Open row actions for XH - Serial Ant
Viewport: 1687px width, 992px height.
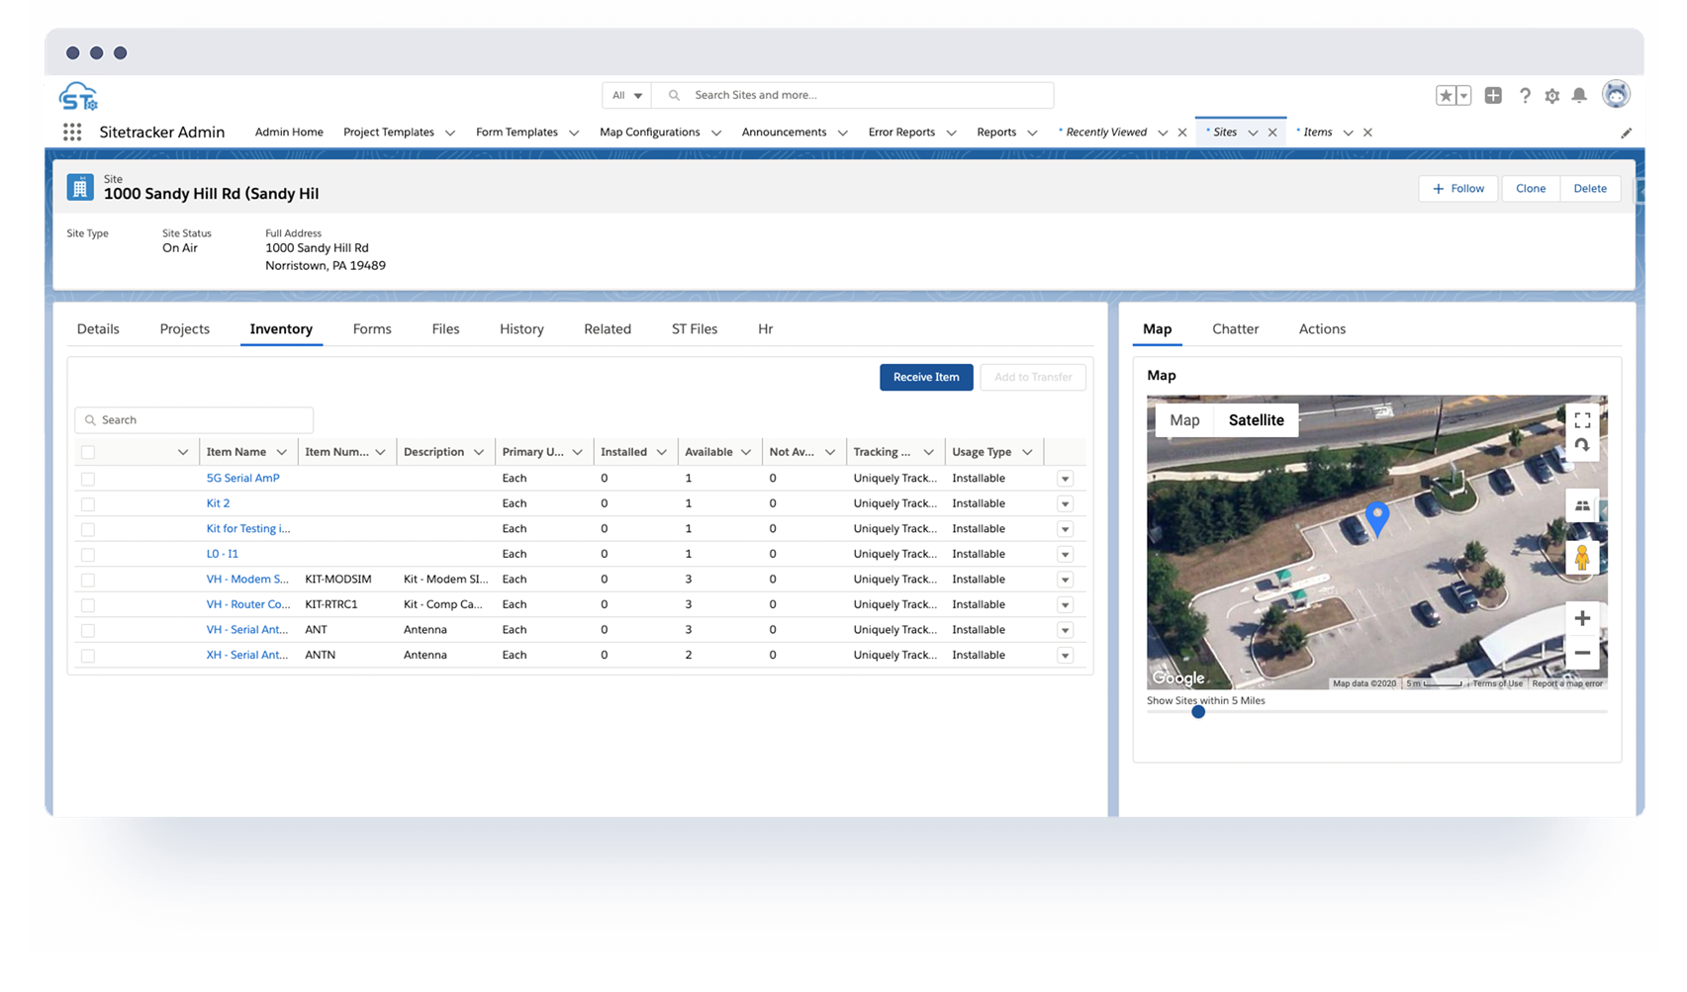(1065, 656)
